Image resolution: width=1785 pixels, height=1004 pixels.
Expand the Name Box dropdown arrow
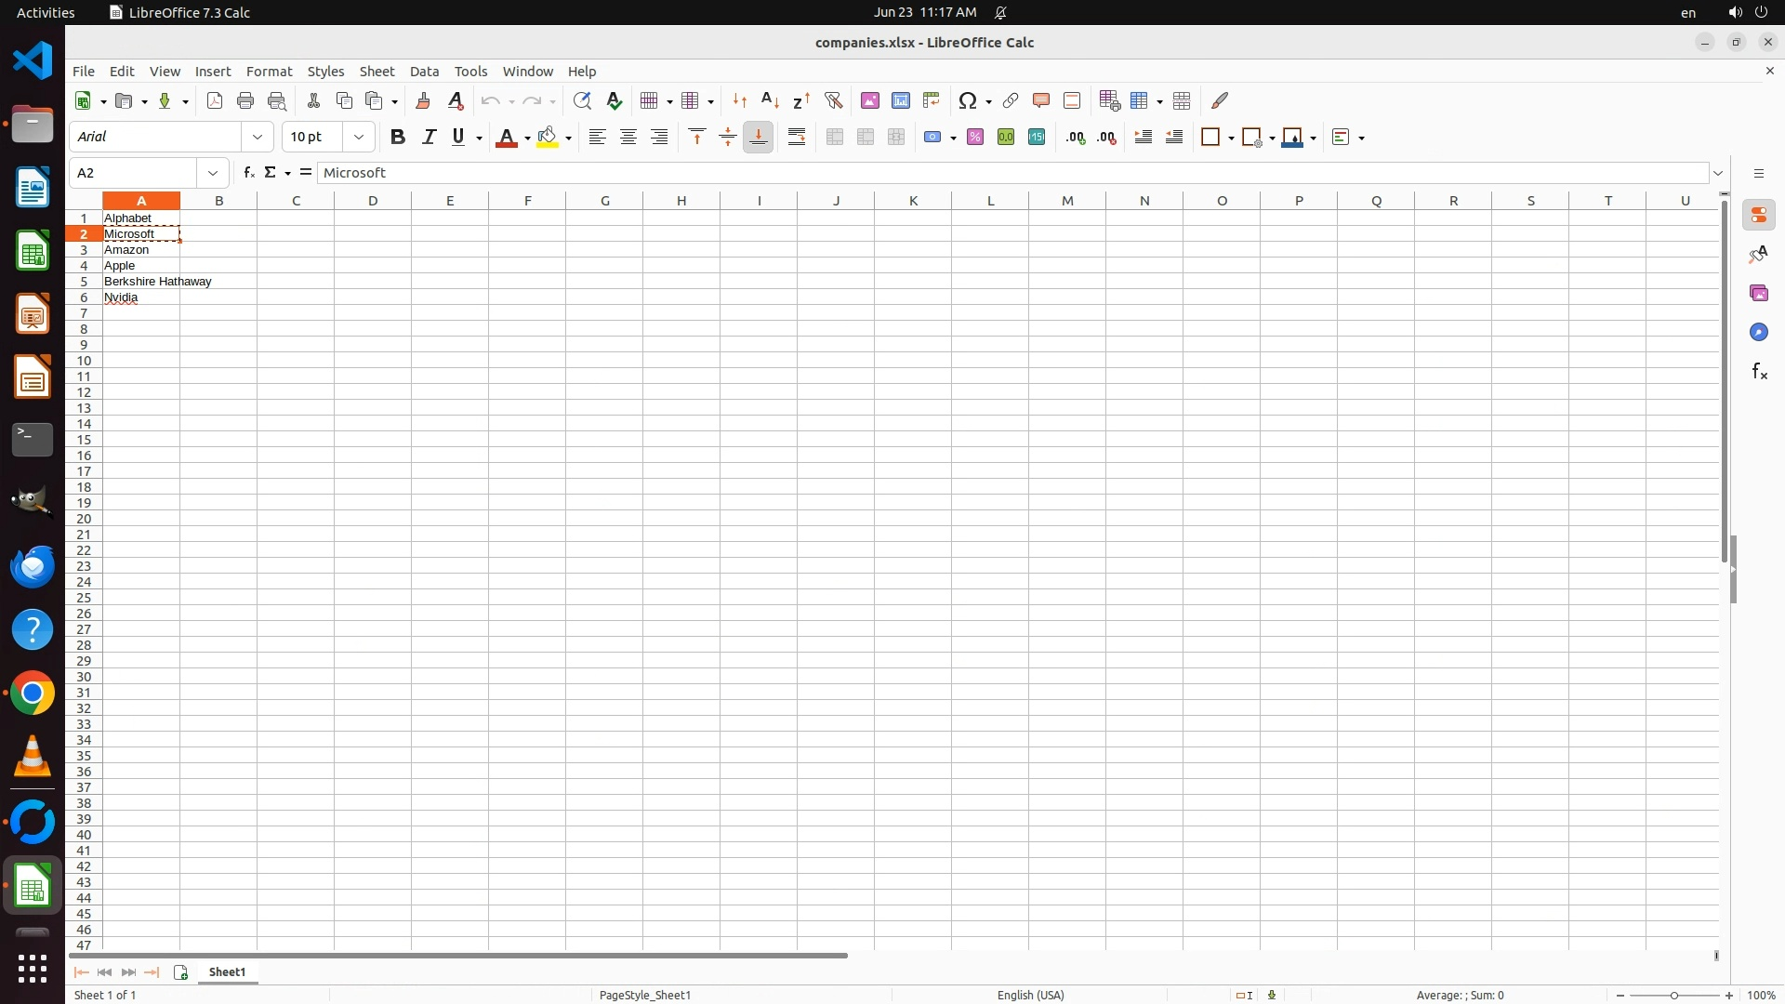pyautogui.click(x=213, y=173)
